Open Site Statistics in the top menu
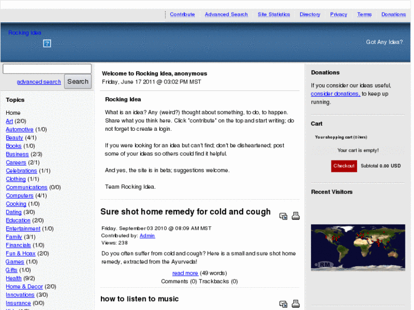The image size is (414, 310). click(x=273, y=15)
